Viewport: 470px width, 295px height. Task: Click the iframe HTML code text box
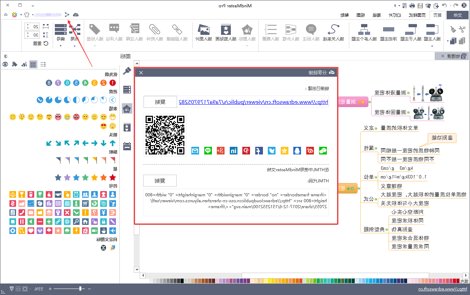[236, 203]
